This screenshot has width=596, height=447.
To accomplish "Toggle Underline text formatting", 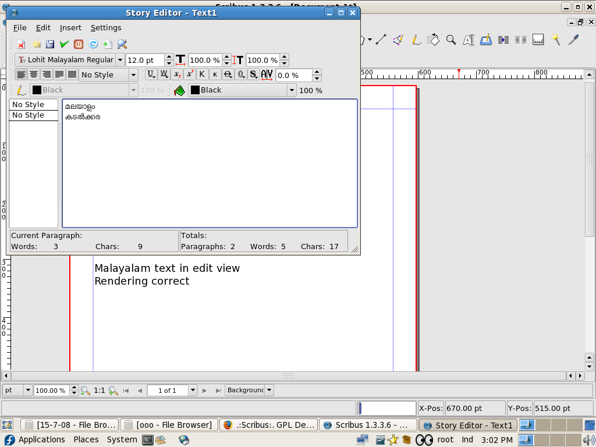I will point(151,74).
